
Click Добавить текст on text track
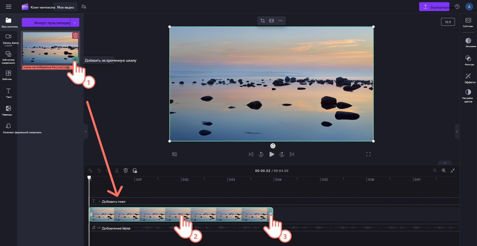point(114,202)
